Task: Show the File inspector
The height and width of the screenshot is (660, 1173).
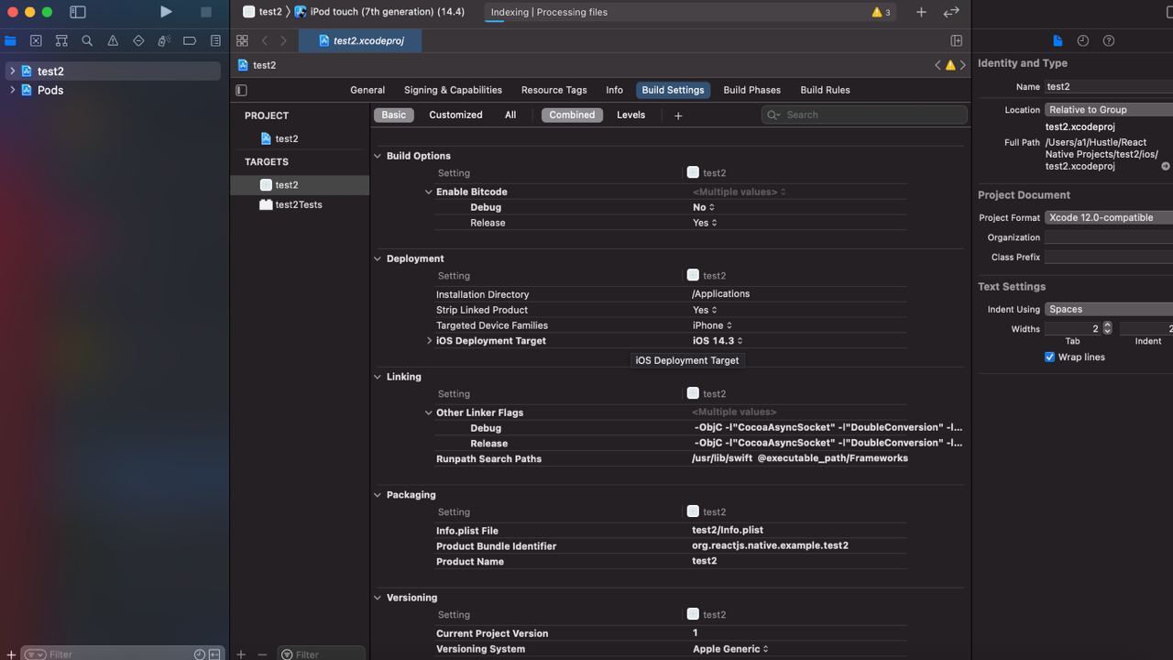Action: 1058,40
